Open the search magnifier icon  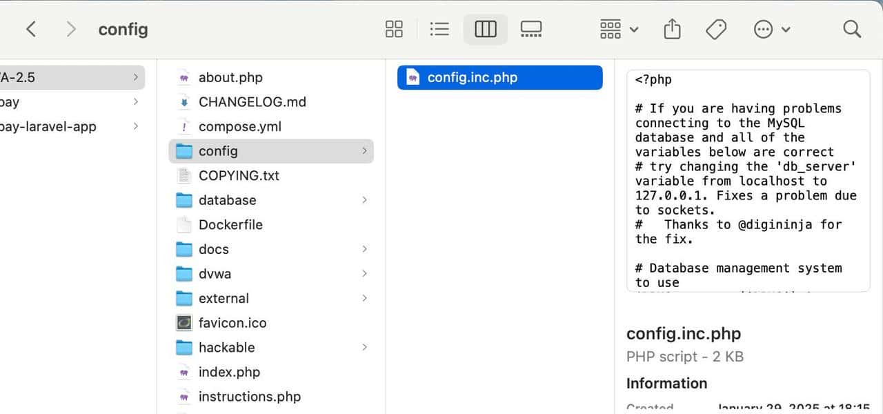coord(852,29)
